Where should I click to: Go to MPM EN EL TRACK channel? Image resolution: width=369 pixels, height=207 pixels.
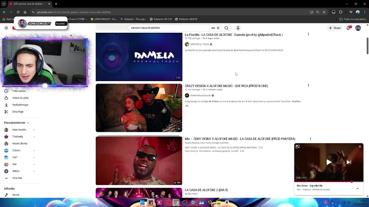199,44
